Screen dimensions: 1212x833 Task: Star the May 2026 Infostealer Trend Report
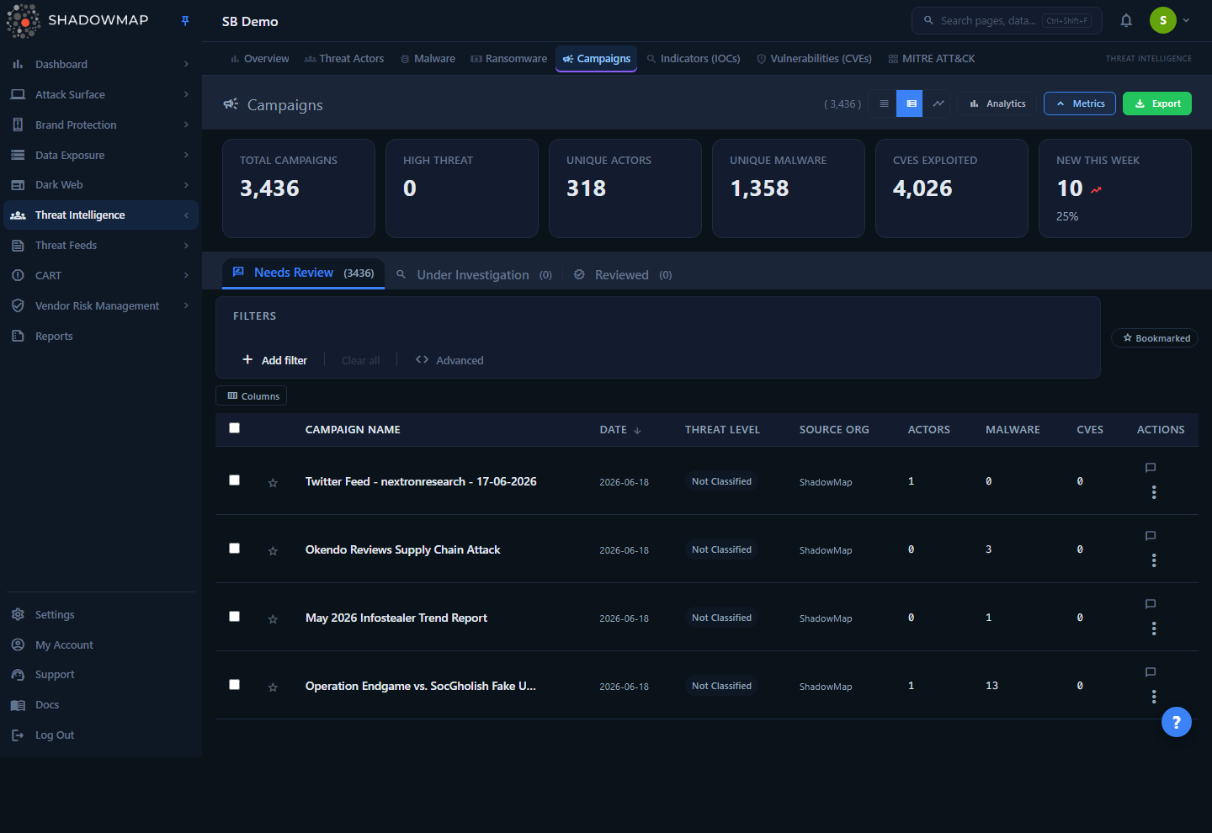(x=273, y=619)
